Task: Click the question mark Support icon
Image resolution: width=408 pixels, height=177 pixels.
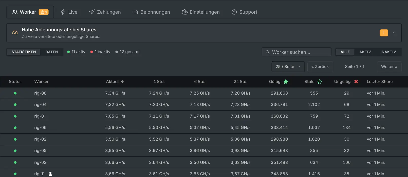Action: 234,12
